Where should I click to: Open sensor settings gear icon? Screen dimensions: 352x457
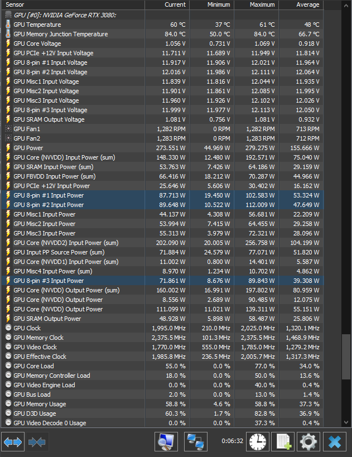click(x=308, y=442)
